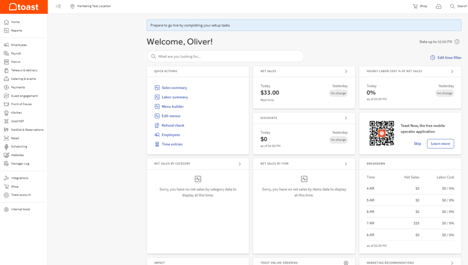Click the cloud sync icon in the top bar
The height and width of the screenshot is (265, 468).
coord(438,6)
